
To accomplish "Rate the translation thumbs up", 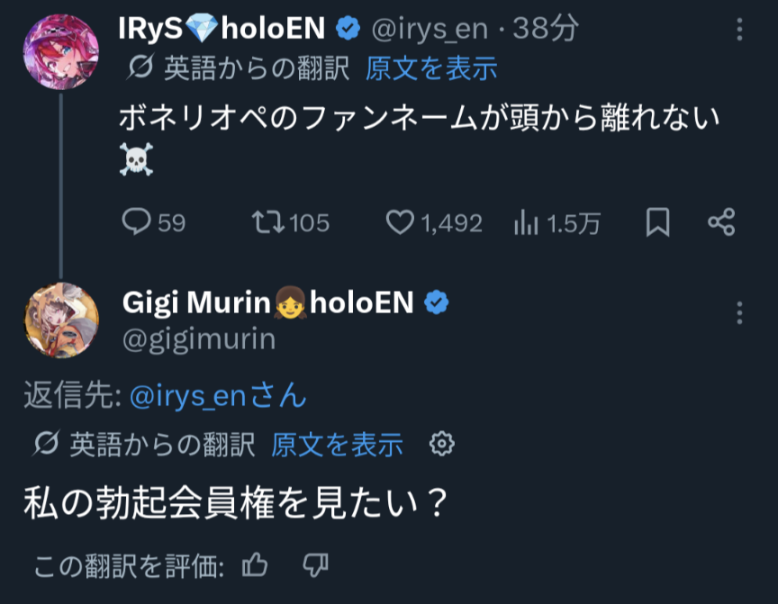I will click(256, 565).
